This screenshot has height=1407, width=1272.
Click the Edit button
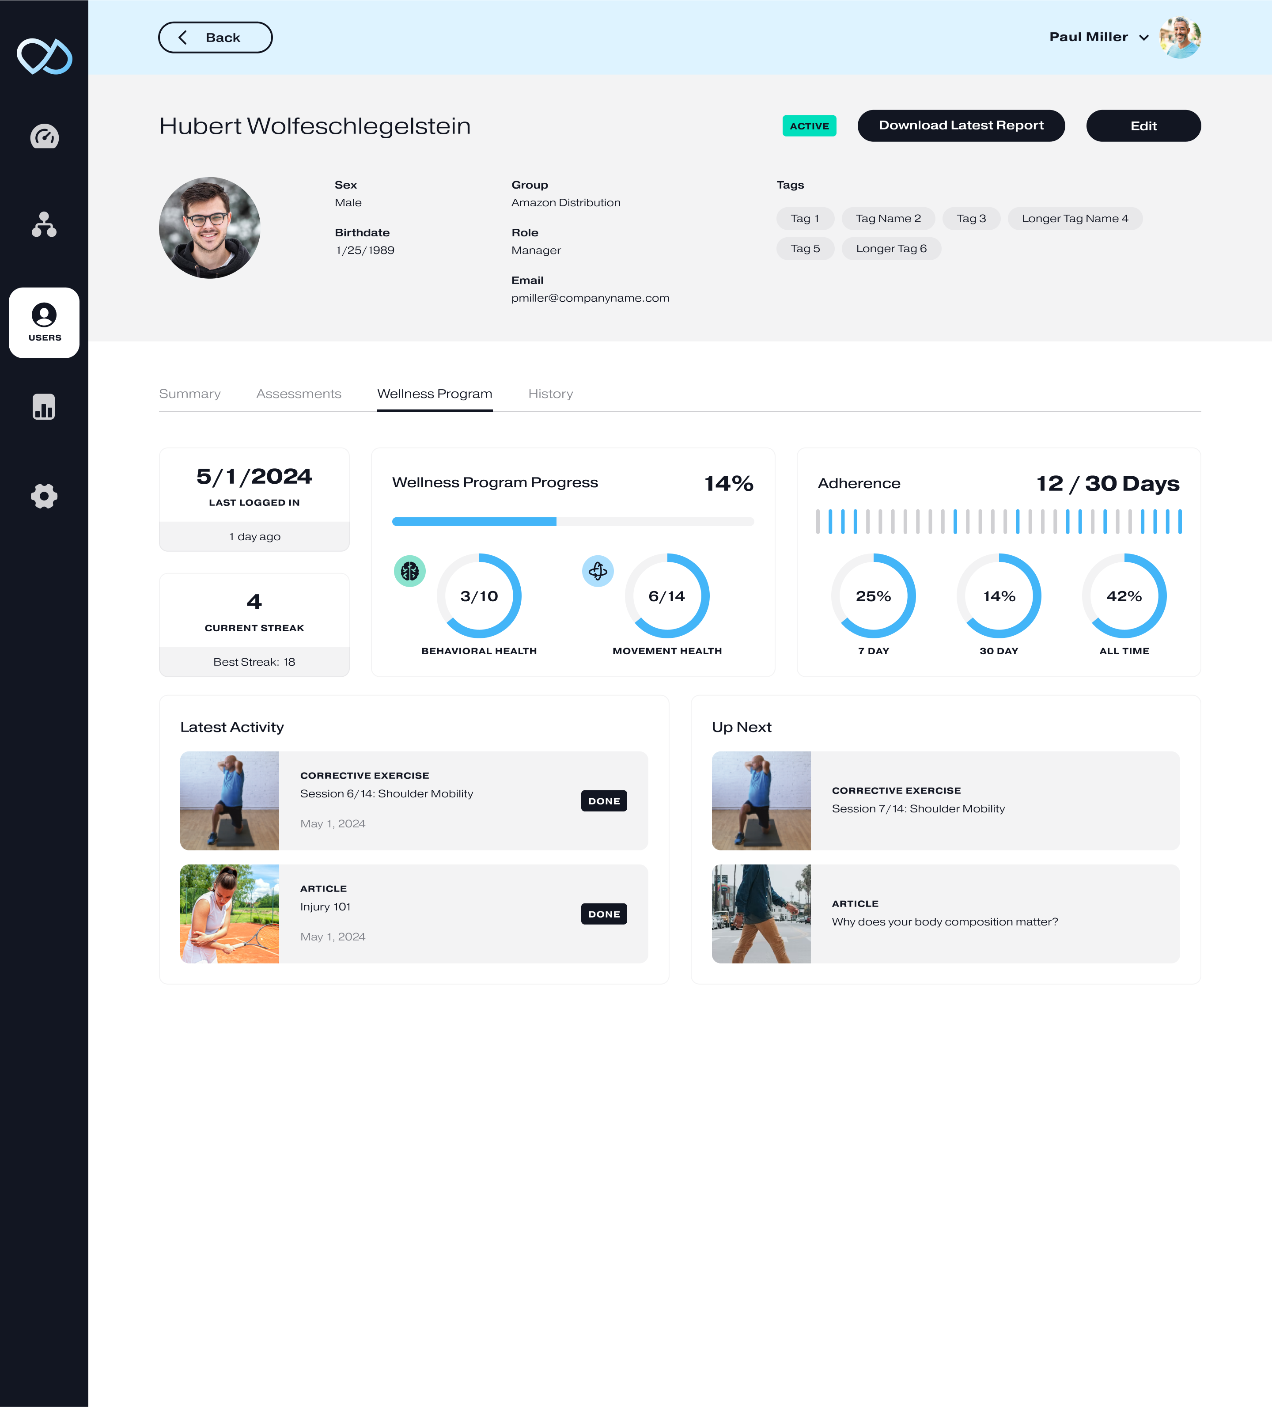(x=1143, y=125)
